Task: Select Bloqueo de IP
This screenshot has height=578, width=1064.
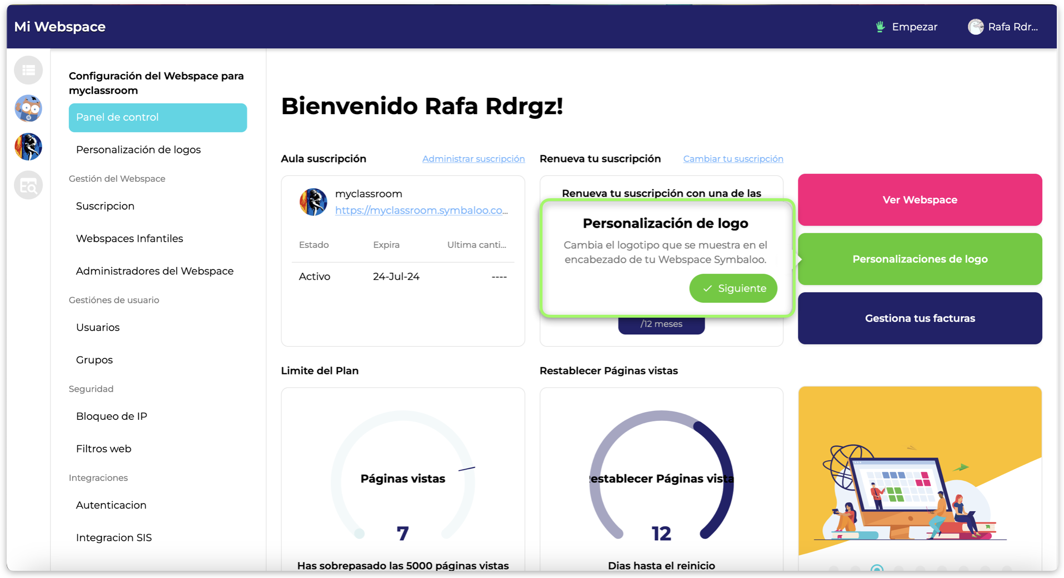Action: tap(111, 416)
